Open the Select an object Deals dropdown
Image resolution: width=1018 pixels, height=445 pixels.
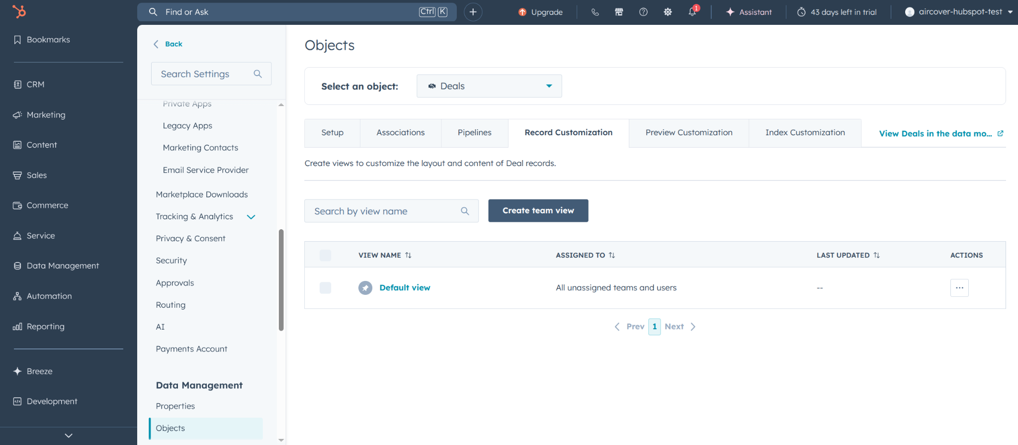489,86
